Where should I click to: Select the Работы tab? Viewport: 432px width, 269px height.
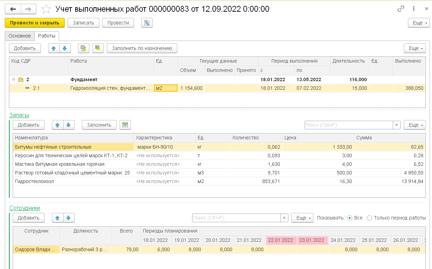click(47, 36)
